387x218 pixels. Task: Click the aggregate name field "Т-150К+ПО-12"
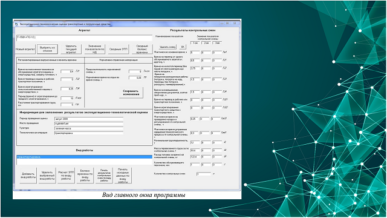pyautogui.click(x=84, y=38)
